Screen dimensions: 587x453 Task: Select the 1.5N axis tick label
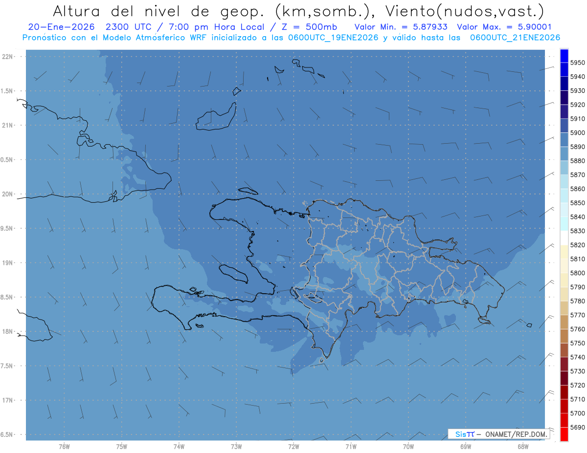point(7,91)
